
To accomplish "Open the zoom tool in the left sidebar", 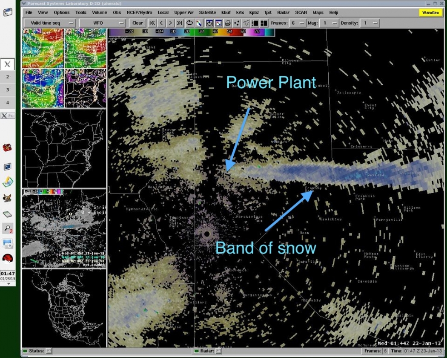I will [8, 228].
